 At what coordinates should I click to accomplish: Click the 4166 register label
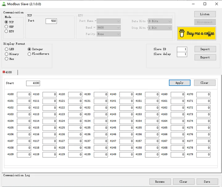(164, 134)
